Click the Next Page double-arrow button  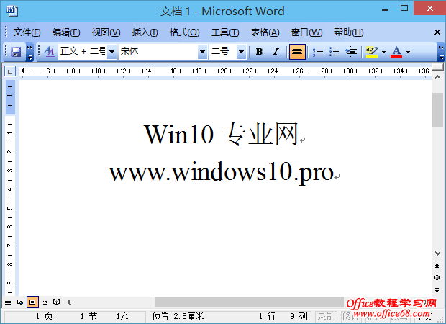point(437,290)
